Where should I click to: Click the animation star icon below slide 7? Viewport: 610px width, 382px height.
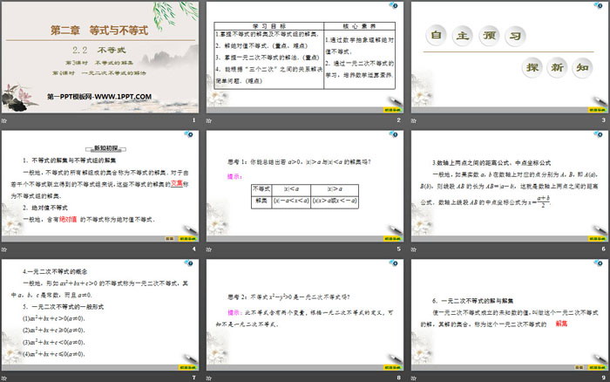(5, 377)
